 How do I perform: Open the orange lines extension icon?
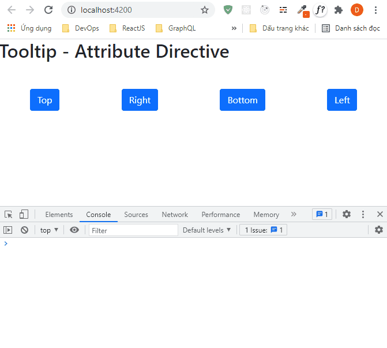pyautogui.click(x=283, y=10)
